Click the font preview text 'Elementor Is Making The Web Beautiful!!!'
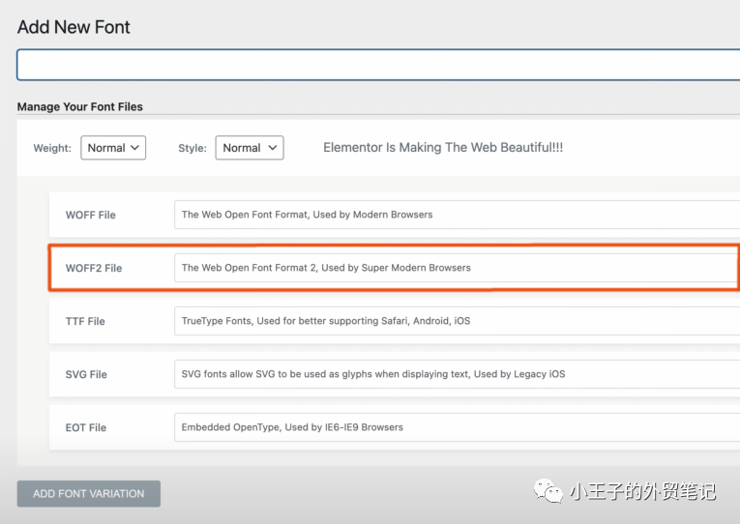 [443, 148]
